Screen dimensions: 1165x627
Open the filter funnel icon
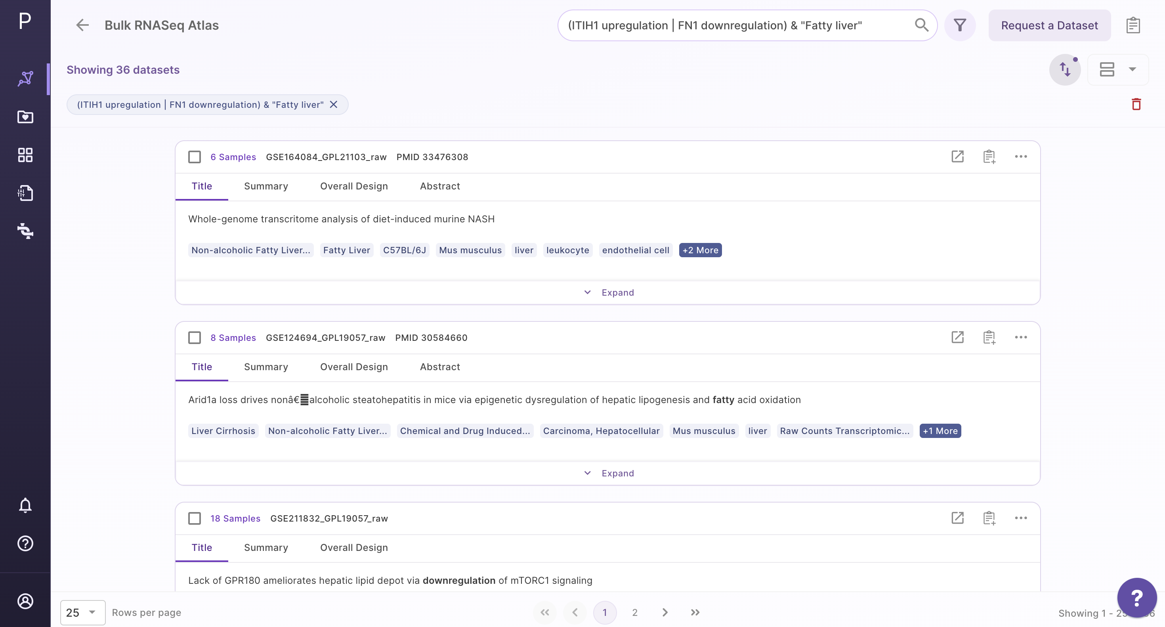[960, 25]
